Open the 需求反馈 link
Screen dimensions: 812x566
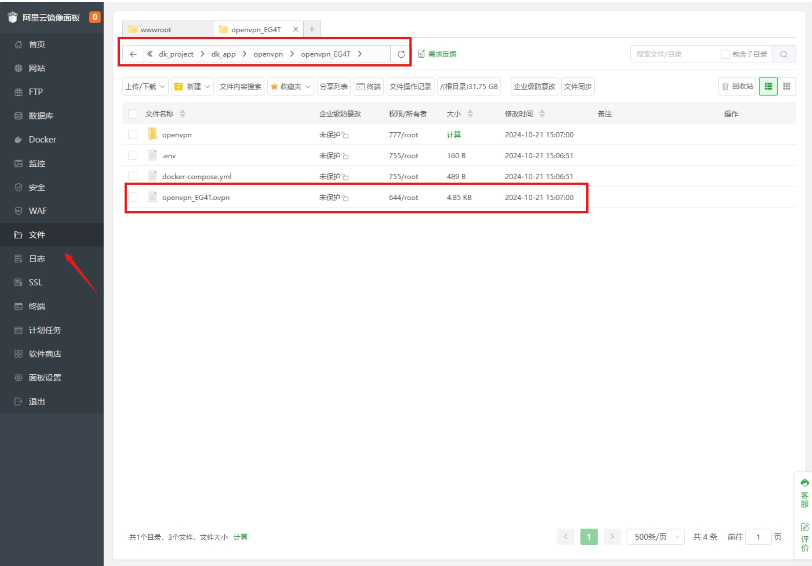point(438,54)
